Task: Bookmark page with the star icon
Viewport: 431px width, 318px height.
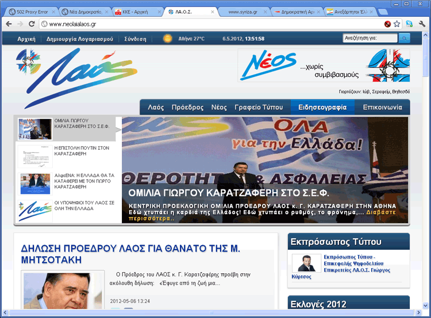Action: 397,24
